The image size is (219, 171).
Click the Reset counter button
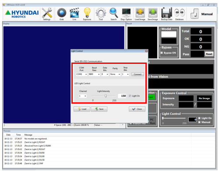[x=209, y=54]
